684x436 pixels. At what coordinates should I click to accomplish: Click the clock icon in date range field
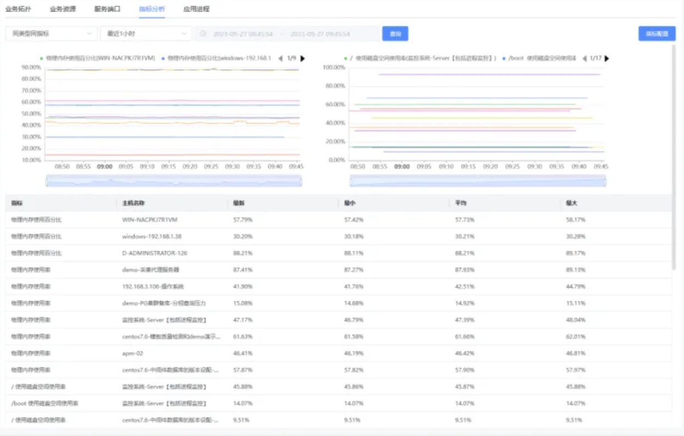pyautogui.click(x=203, y=34)
